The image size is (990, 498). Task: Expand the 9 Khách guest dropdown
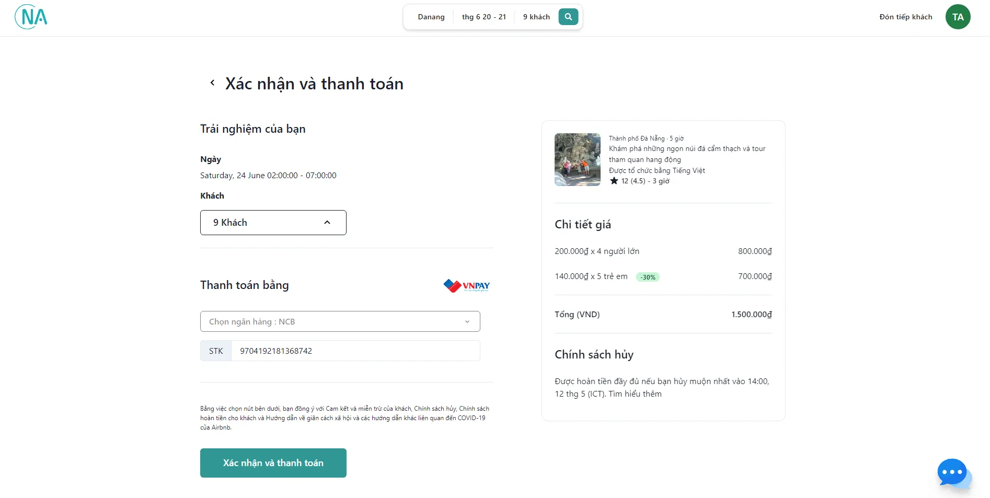point(273,223)
